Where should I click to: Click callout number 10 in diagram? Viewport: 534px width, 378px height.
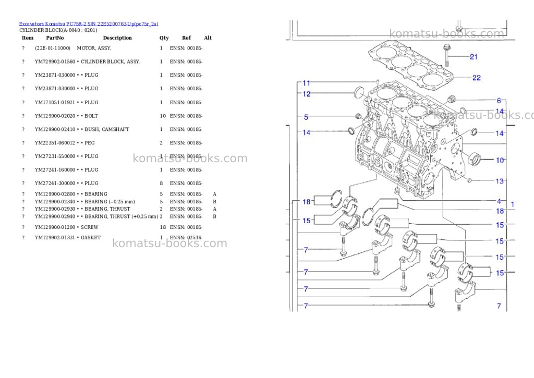pyautogui.click(x=500, y=161)
